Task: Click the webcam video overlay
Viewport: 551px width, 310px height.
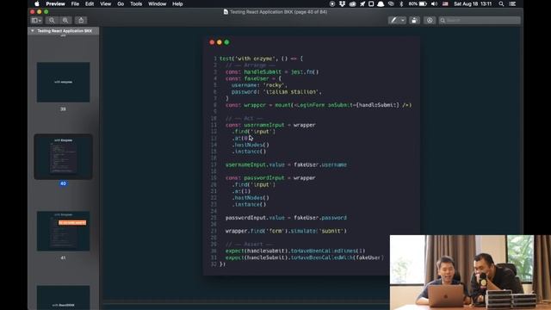Action: [470, 272]
